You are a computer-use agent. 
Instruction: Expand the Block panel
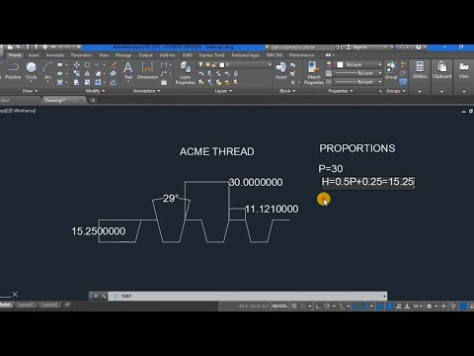(287, 91)
